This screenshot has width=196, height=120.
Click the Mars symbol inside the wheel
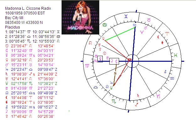146,28
